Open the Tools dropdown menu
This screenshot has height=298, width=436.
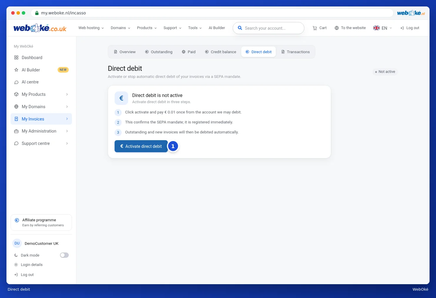coord(195,28)
